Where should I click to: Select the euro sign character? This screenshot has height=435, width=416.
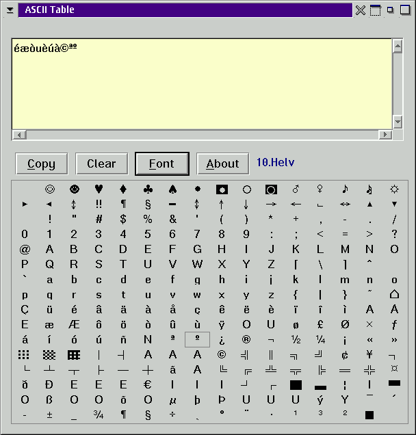tap(148, 384)
